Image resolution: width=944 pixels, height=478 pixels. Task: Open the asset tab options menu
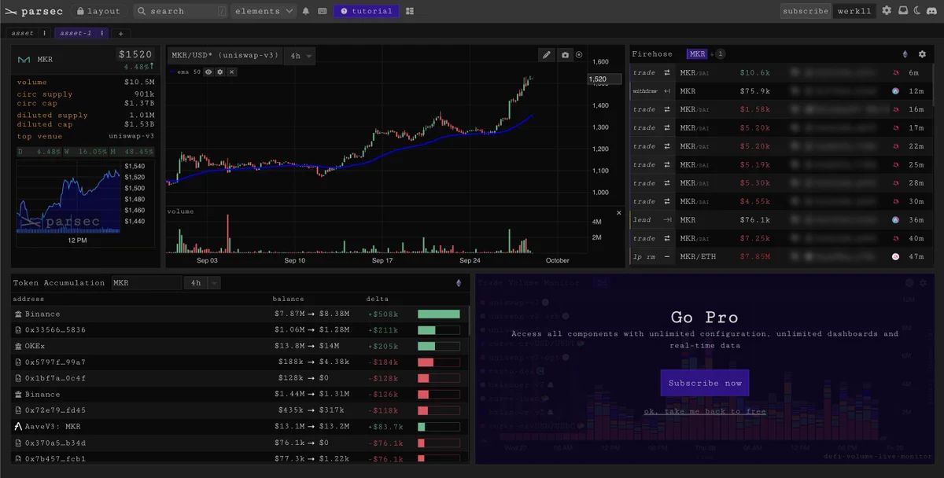pos(44,33)
